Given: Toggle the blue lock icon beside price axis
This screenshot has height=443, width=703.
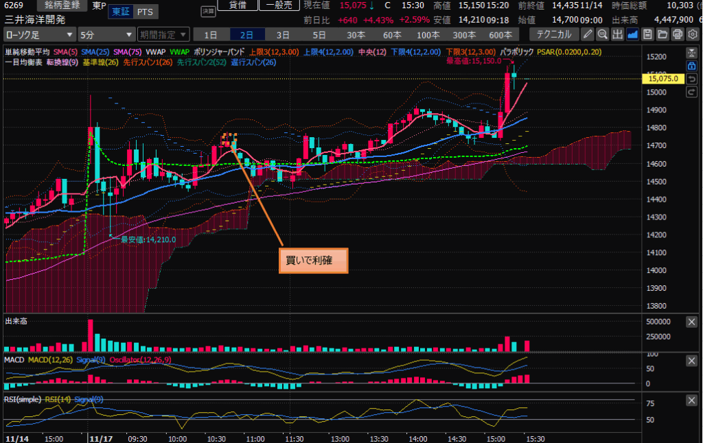Looking at the screenshot, I should click(x=692, y=65).
